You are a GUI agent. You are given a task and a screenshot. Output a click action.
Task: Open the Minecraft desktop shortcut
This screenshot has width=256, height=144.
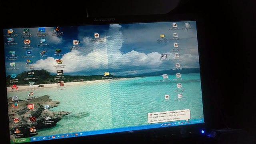point(58,52)
